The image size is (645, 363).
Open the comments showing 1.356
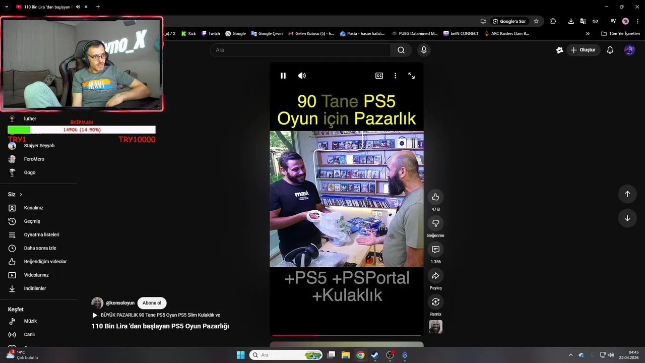point(435,250)
